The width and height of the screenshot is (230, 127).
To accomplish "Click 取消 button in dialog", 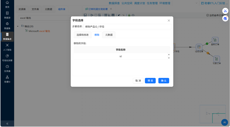I will tap(138, 81).
